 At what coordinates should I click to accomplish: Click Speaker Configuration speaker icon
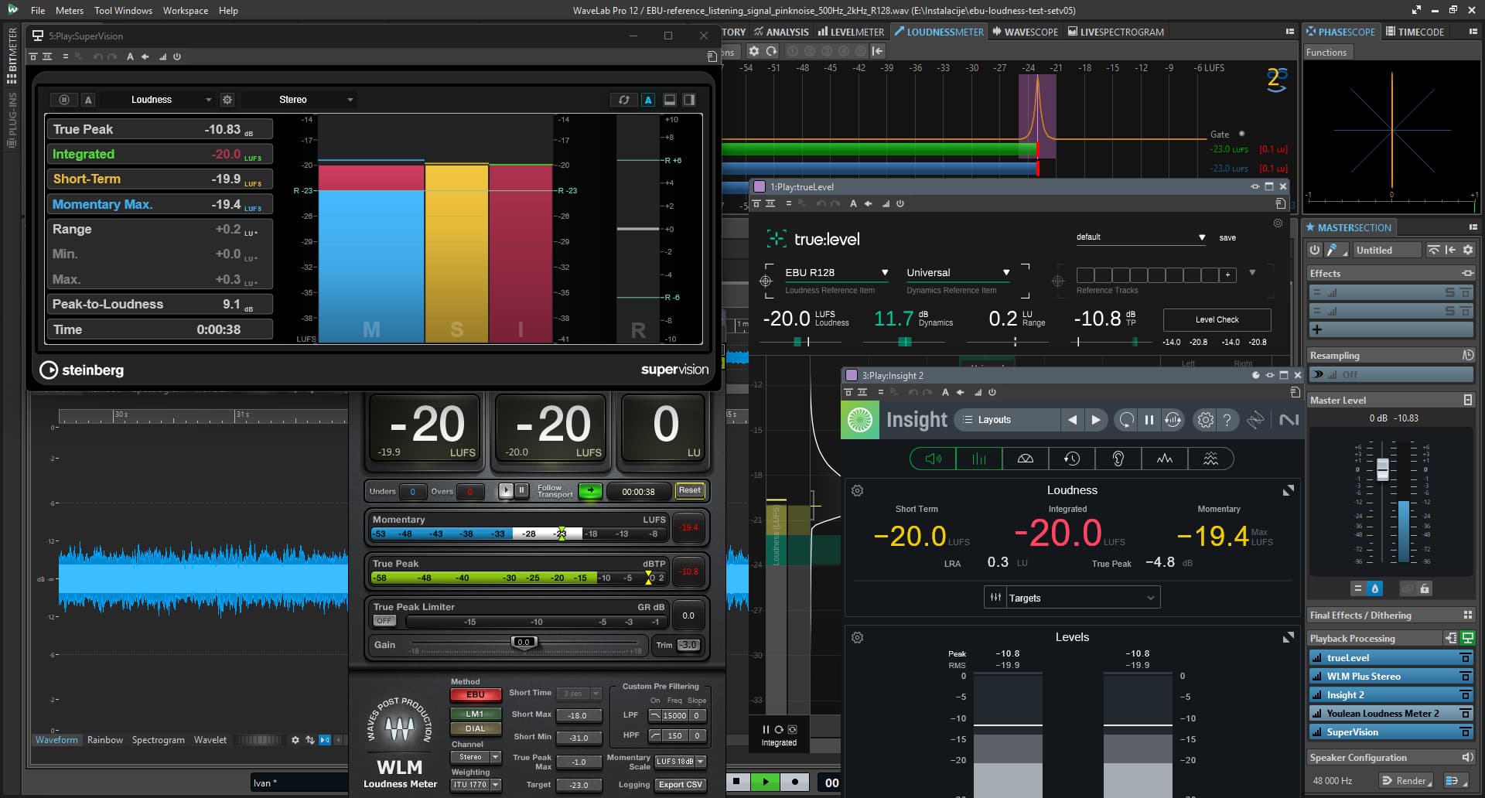click(1467, 757)
